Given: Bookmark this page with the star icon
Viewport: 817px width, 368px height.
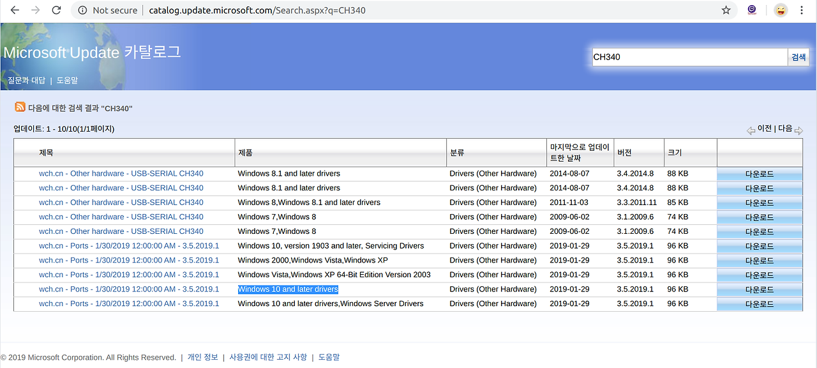Looking at the screenshot, I should (726, 10).
